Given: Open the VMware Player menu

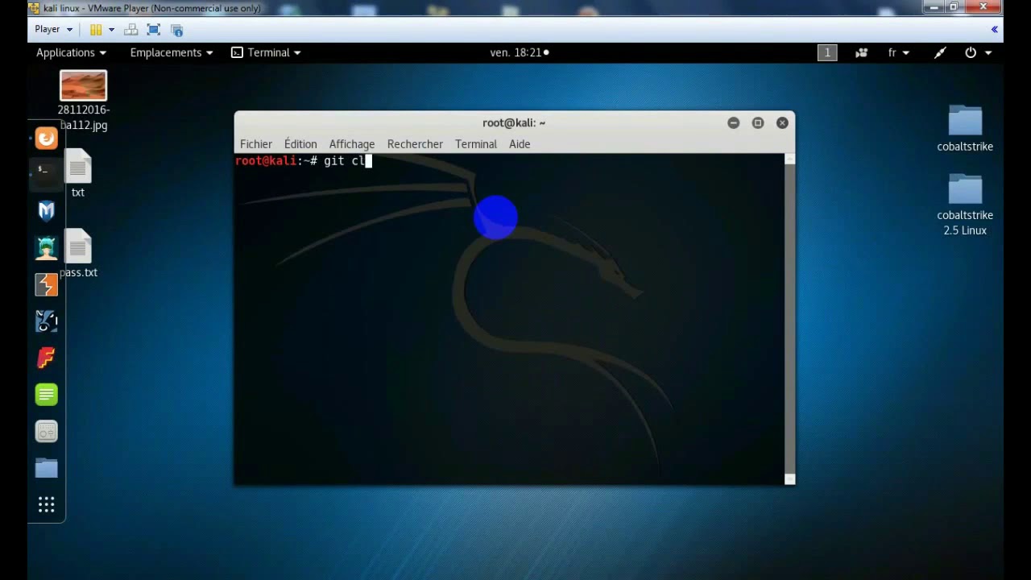Looking at the screenshot, I should [53, 29].
